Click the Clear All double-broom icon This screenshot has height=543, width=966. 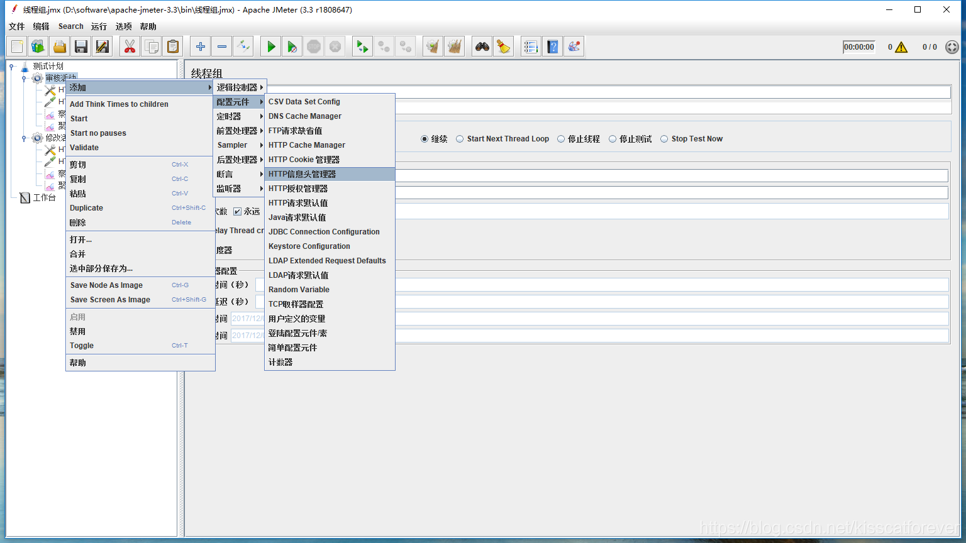pyautogui.click(x=455, y=47)
